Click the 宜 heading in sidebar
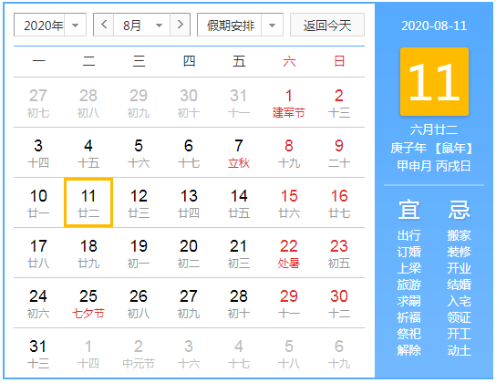 click(409, 210)
